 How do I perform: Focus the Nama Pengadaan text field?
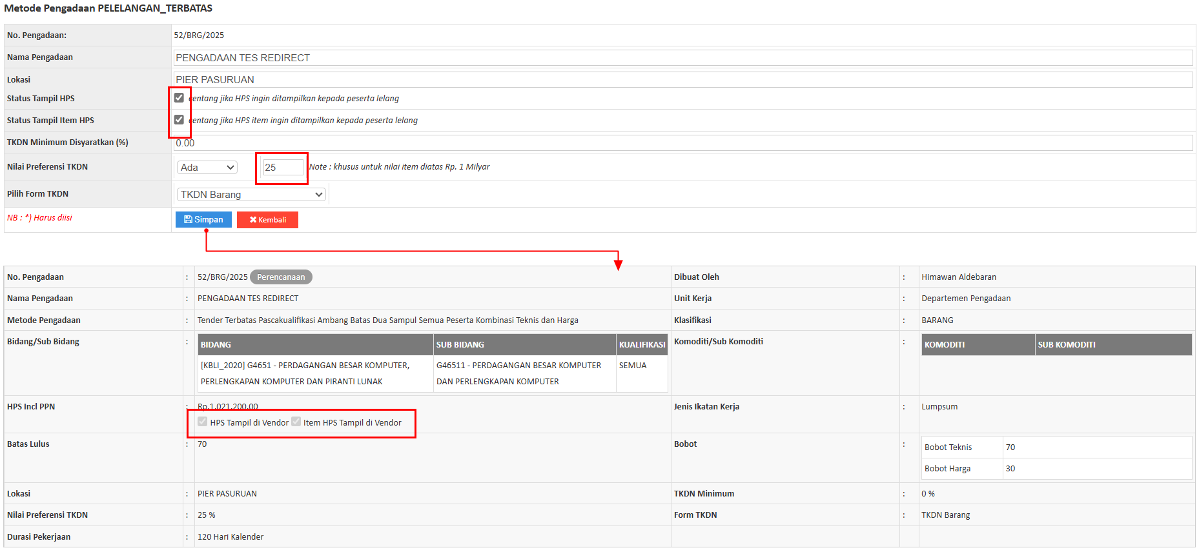[682, 58]
